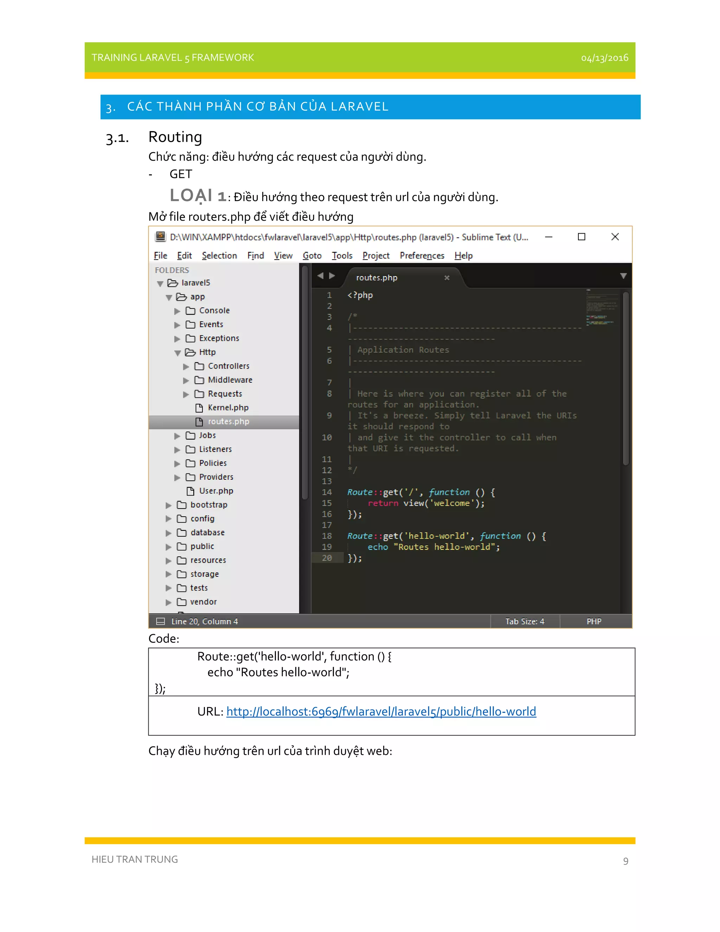Click the sidebar vertical scrollbar
Screen dimensions: 720x932
305,383
